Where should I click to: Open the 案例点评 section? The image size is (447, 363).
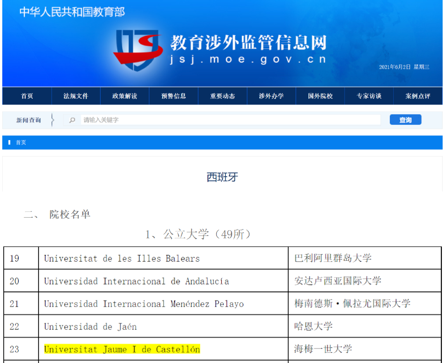[418, 96]
